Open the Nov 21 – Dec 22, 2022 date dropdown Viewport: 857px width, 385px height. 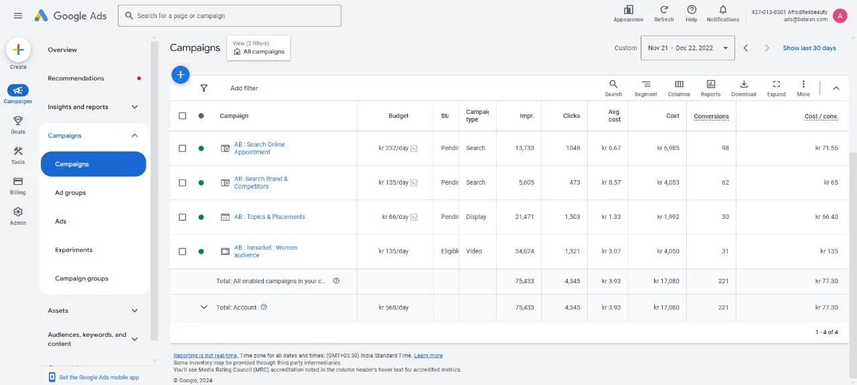coord(688,48)
